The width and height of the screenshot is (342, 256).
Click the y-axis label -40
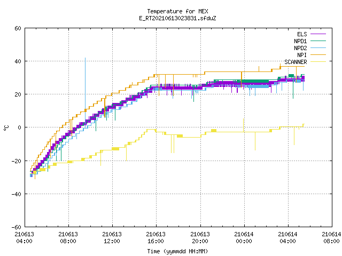[16, 194]
